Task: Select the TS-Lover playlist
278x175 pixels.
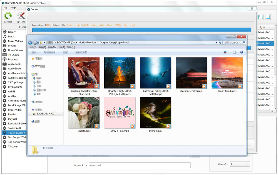Action: [13, 146]
